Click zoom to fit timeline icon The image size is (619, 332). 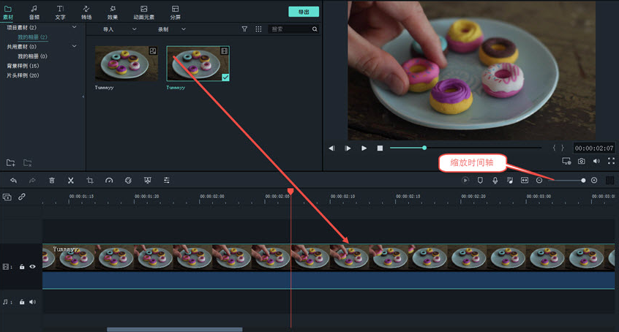click(525, 181)
